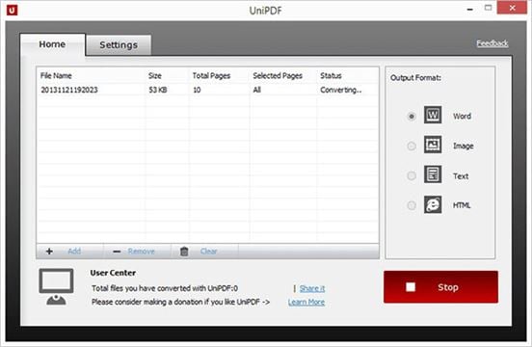This screenshot has width=532, height=347.
Task: Select the HTML radio button
Action: pos(412,205)
